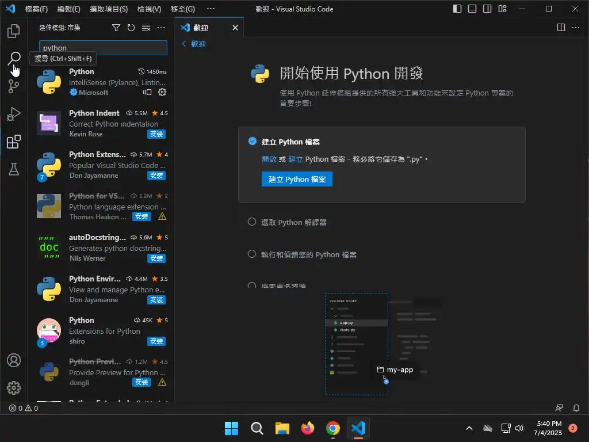
Task: Select the 選取 Python 解譯器 step
Action: click(294, 223)
